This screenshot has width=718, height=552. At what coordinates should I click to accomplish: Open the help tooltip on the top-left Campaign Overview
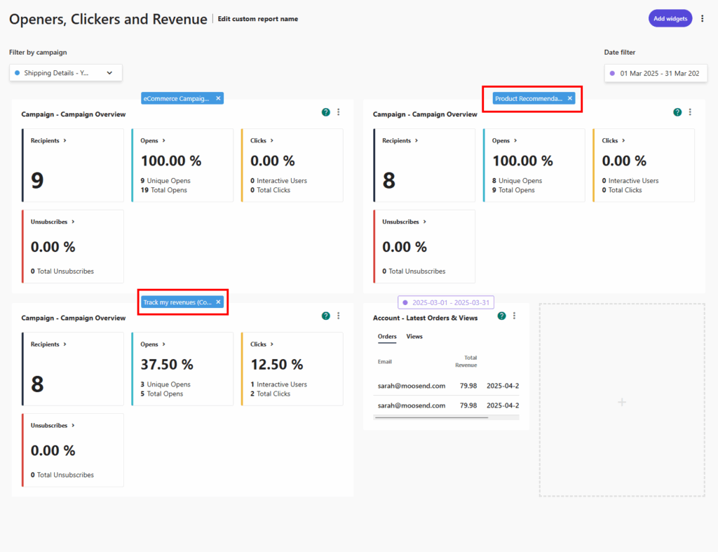click(325, 112)
